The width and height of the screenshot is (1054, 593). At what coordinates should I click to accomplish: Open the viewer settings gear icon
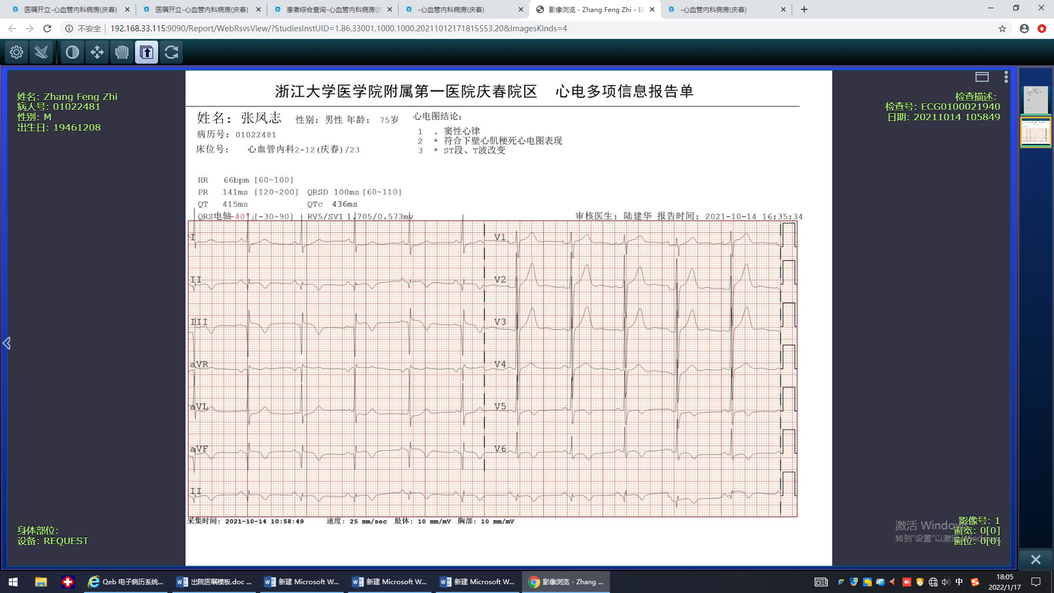[16, 52]
